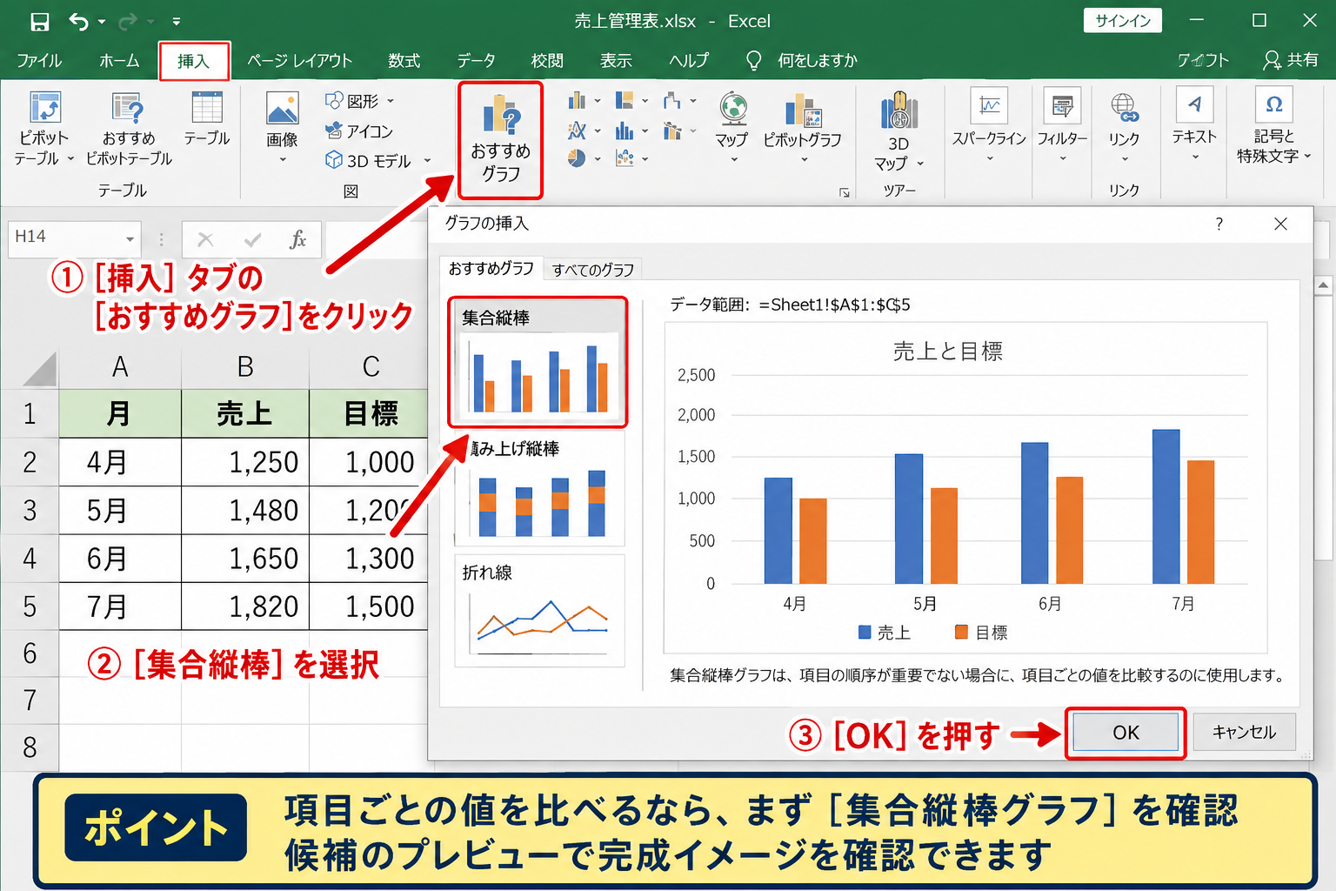
Task: Click the リンク globe icon
Action: pyautogui.click(x=1124, y=107)
